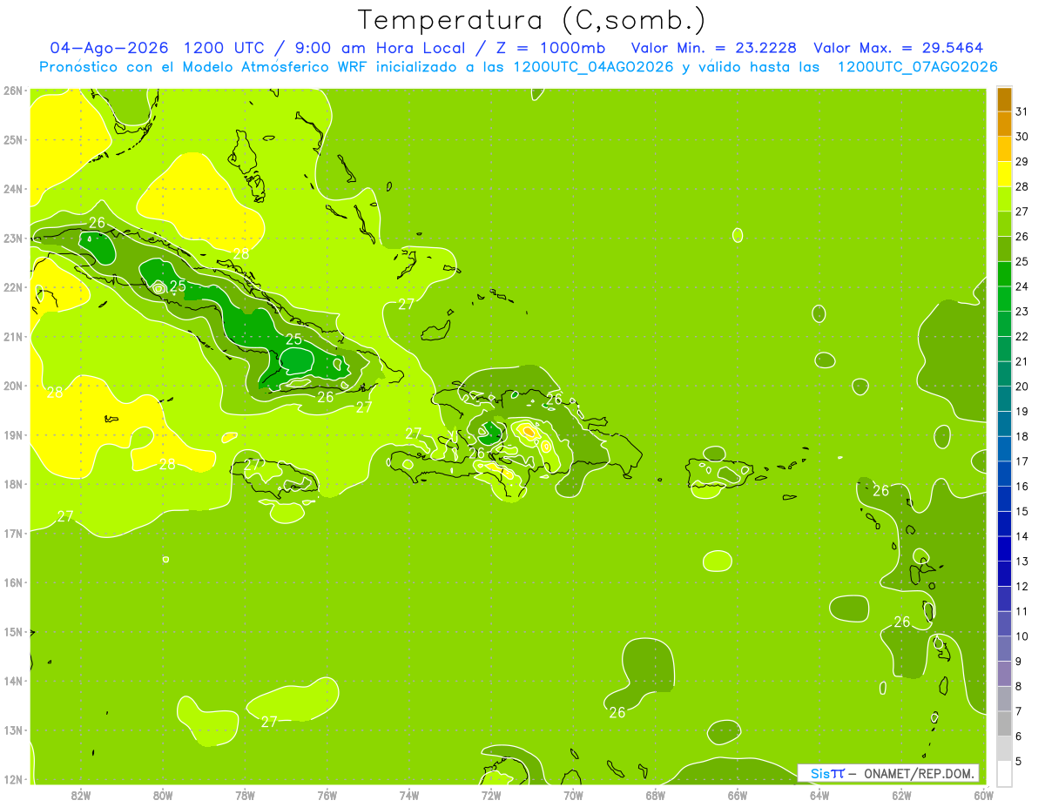Pick the orange swatch between legend 30 and 31
Screen dimensions: 1045x807
(1004, 124)
